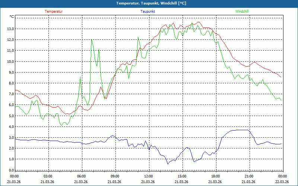Pick the "06:00" time axis marker

(82, 176)
